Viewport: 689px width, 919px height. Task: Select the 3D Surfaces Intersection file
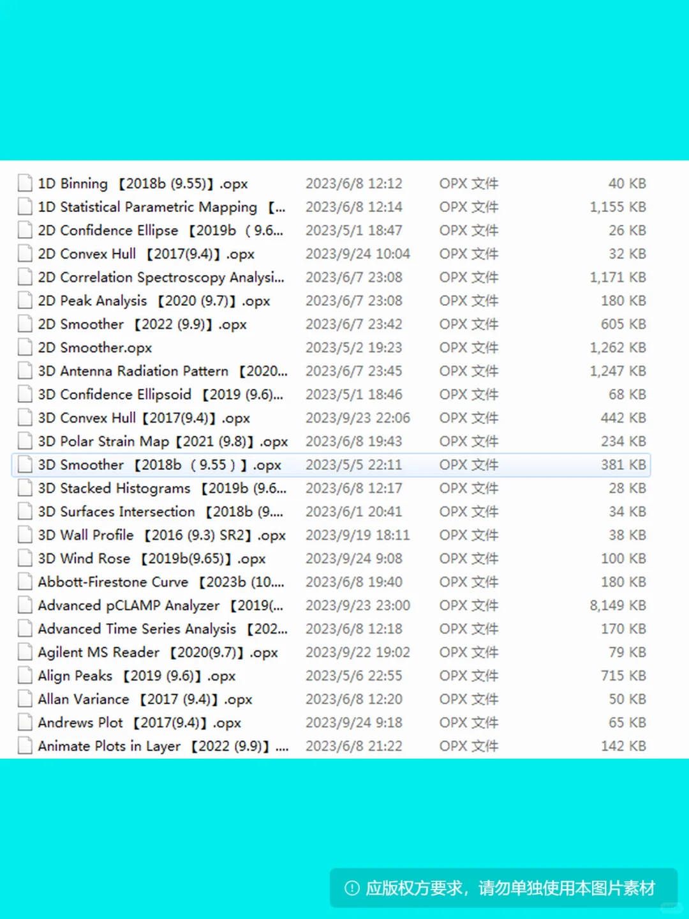[160, 512]
